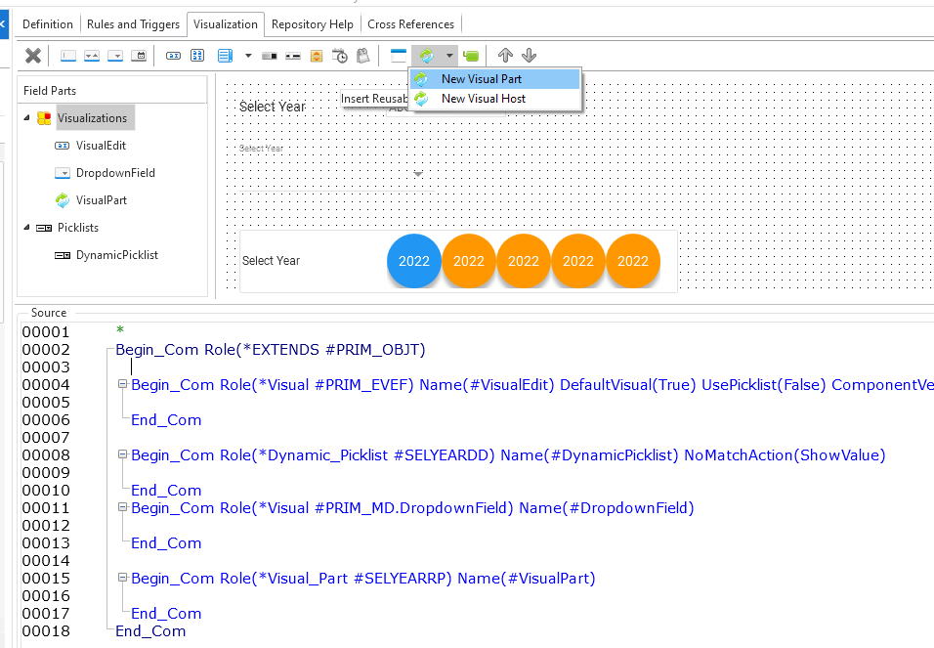Viewport: 934px width, 648px height.
Task: Click the dark-ended track bar toolbar icon
Action: (x=270, y=56)
